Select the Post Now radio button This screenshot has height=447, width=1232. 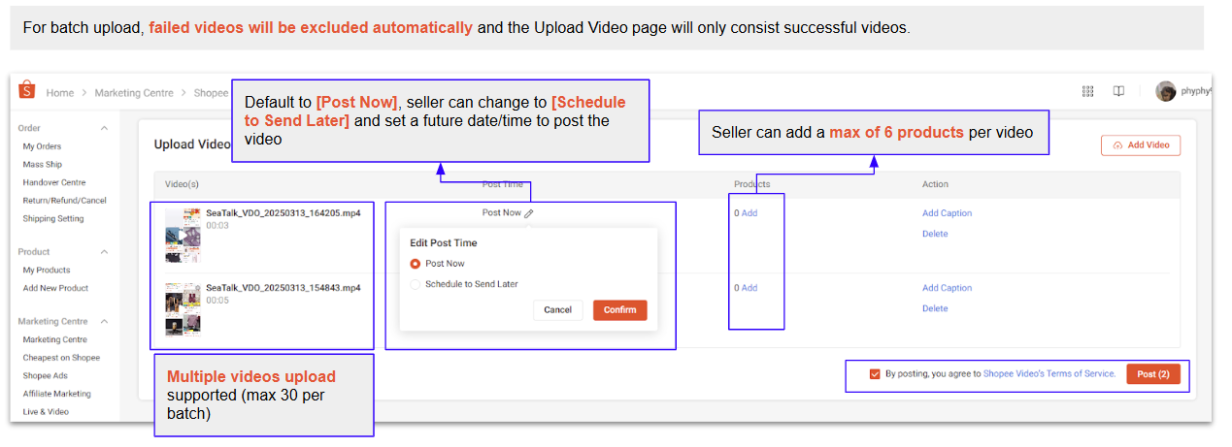(x=416, y=264)
